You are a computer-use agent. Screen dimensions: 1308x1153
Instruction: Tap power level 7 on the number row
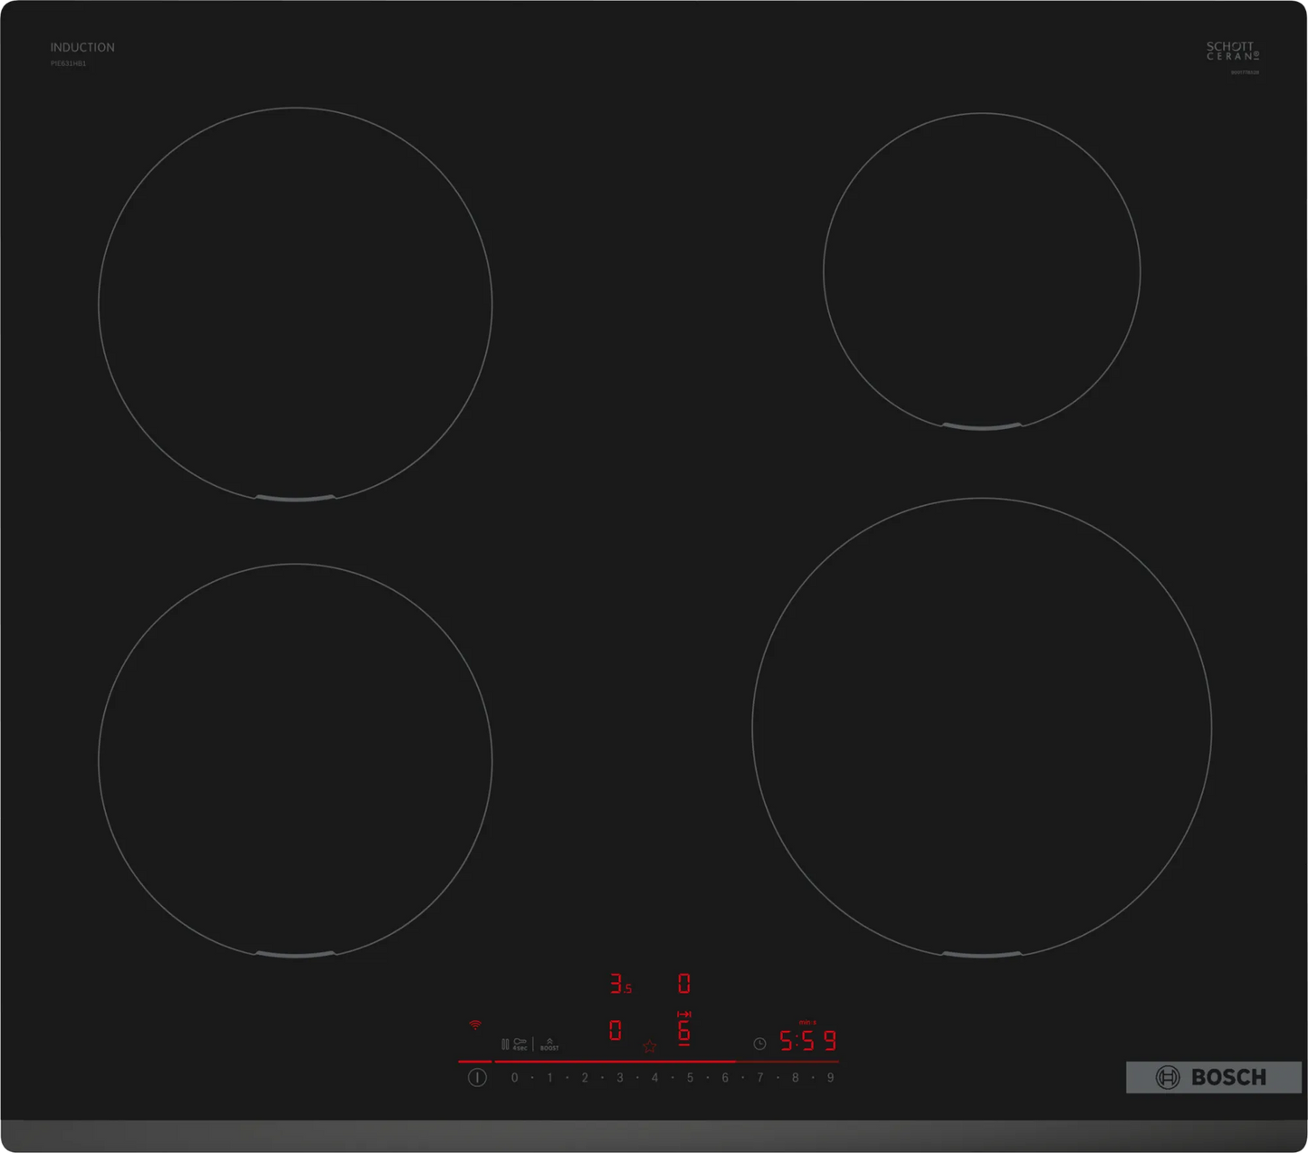pyautogui.click(x=759, y=1077)
